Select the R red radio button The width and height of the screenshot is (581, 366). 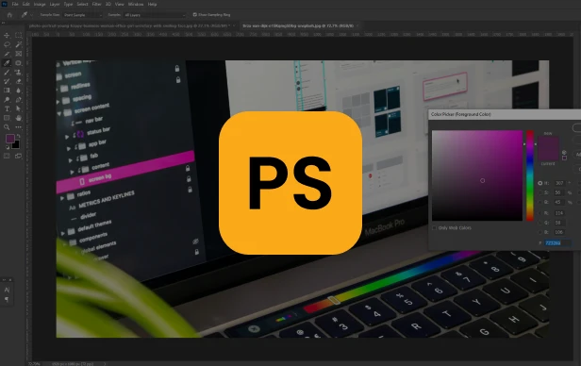540,213
